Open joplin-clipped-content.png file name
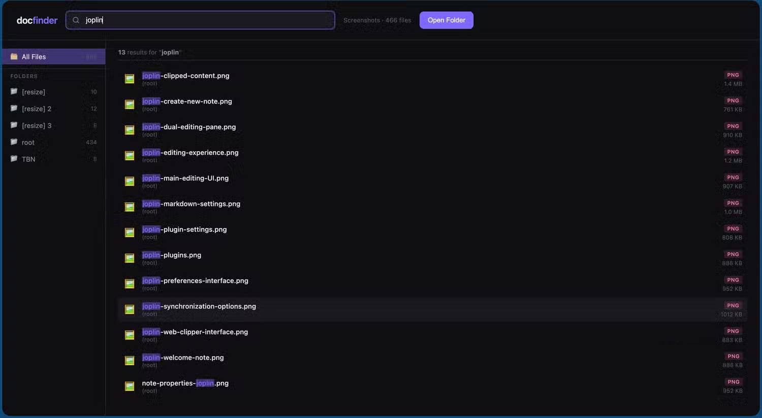The width and height of the screenshot is (762, 418). coord(185,76)
